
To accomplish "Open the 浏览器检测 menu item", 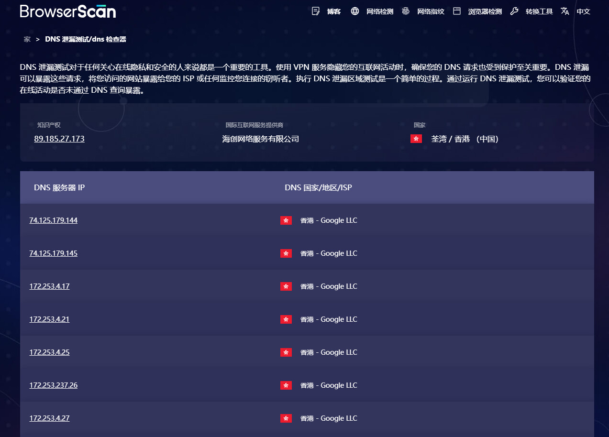I will [x=485, y=11].
